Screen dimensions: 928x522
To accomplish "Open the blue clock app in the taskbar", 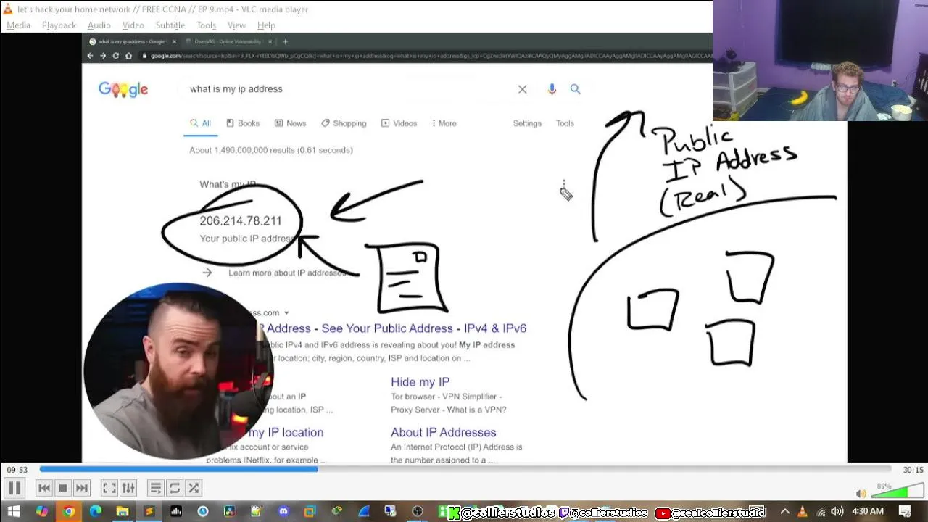I will 203,512.
